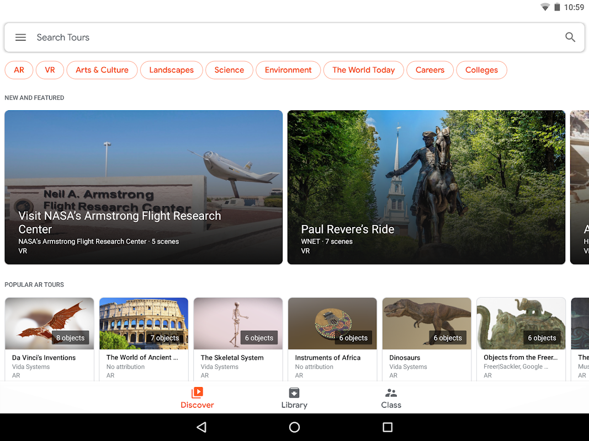Open recent apps square button

[x=388, y=427]
